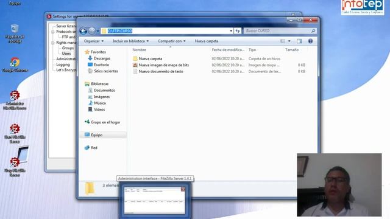Screen dimensions: 390x219
Task: Open the Documentos library
Action: pyautogui.click(x=104, y=91)
